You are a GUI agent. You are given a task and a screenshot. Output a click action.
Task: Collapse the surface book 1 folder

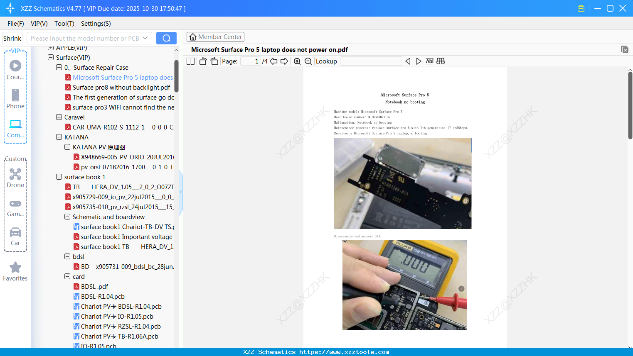[59, 177]
